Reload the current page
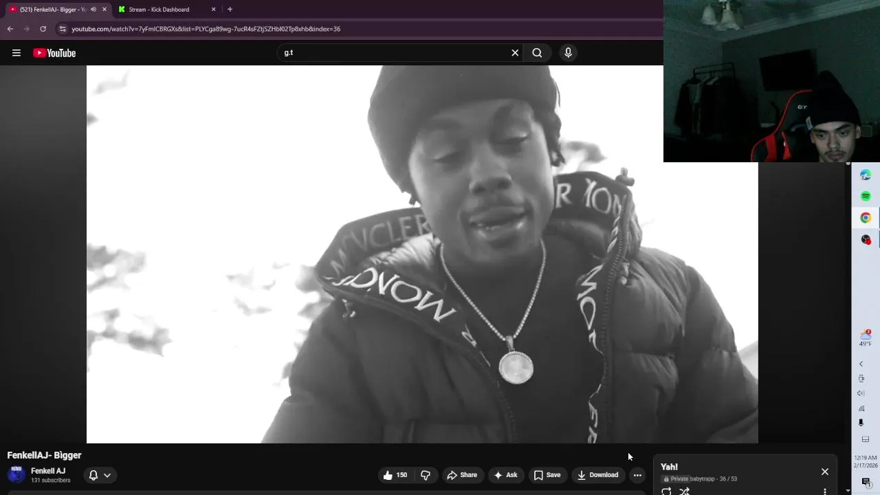Screen dimensions: 880x495 43,29
